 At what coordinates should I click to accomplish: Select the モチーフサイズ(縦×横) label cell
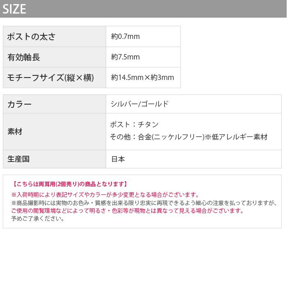tap(55, 77)
